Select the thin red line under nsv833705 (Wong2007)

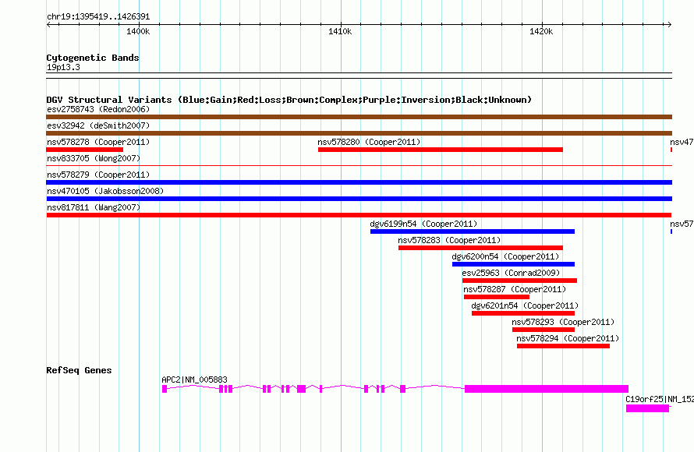click(x=359, y=166)
